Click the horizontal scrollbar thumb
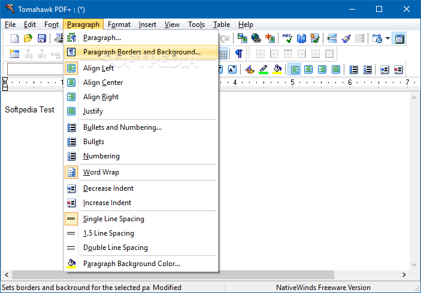421x293 pixels. coord(173,275)
